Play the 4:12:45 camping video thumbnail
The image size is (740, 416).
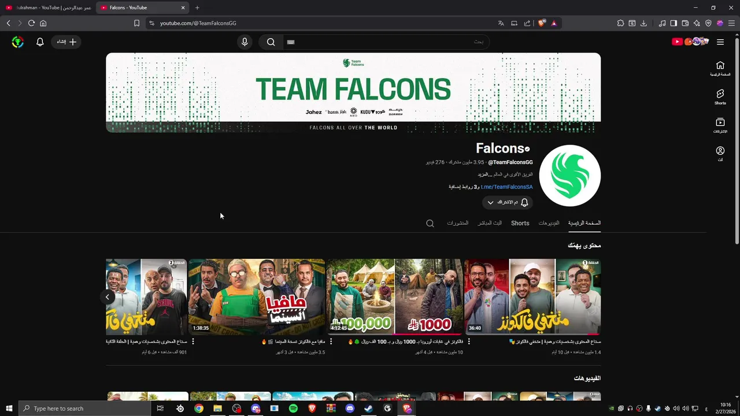[x=395, y=296]
